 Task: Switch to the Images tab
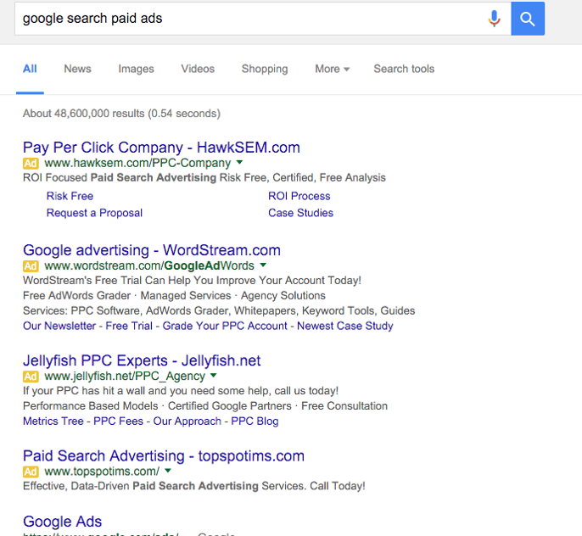(136, 69)
